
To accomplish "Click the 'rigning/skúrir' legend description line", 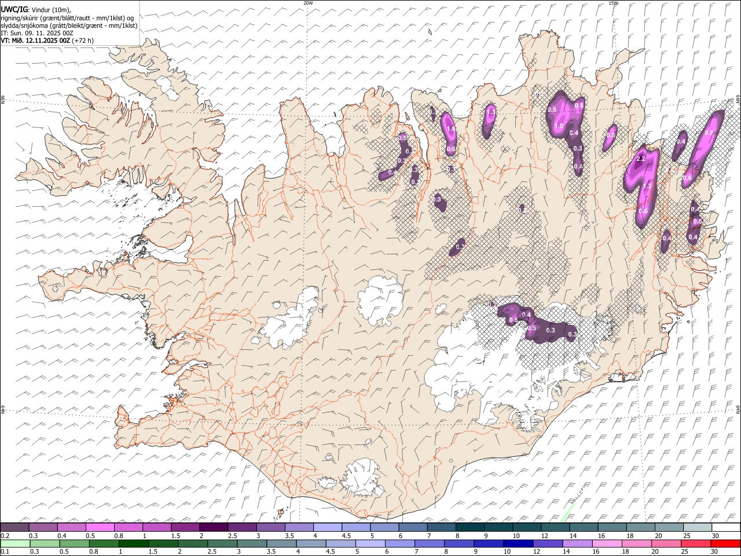I will point(67,18).
